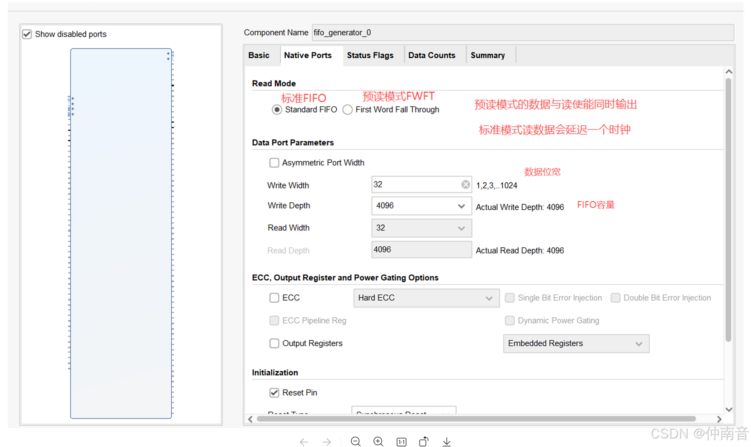This screenshot has height=447, width=751.
Task: Click the horizontal scrollbar thumb
Action: pos(476,419)
